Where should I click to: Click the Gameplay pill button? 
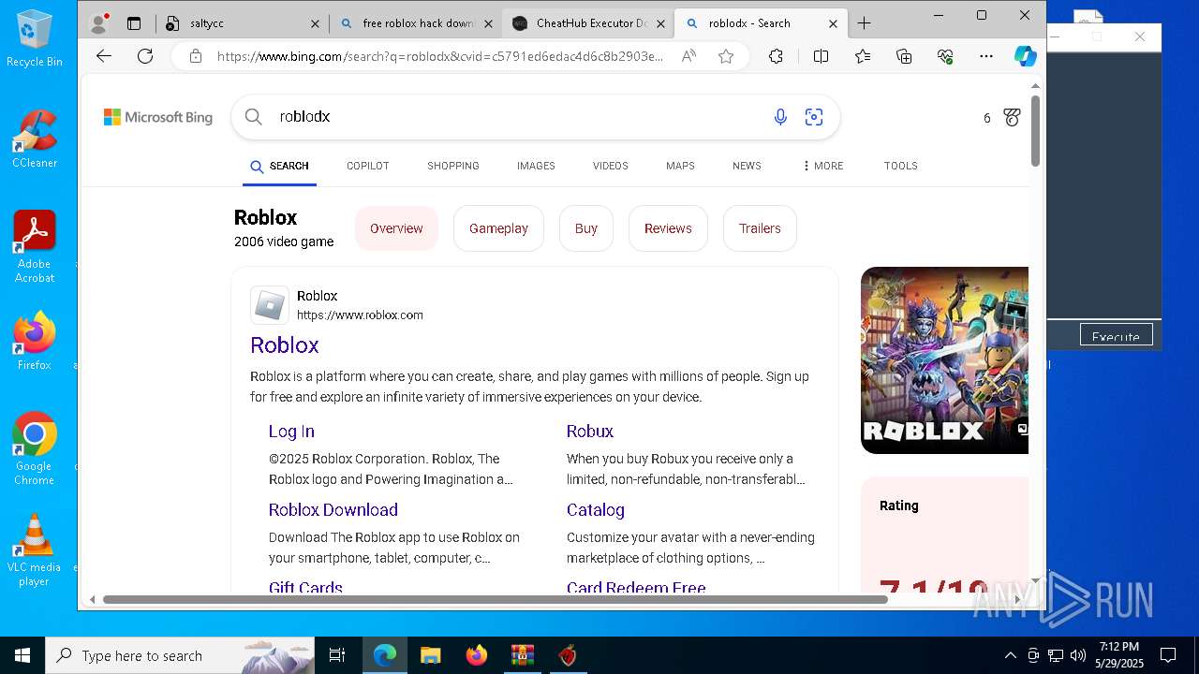pyautogui.click(x=498, y=228)
